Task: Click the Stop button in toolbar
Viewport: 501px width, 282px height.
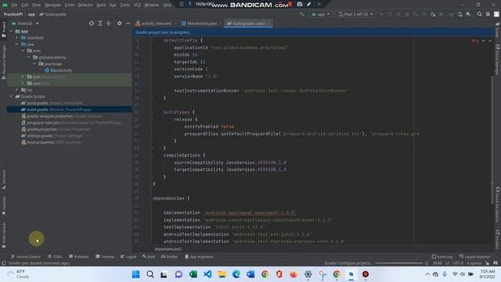Action: click(441, 14)
